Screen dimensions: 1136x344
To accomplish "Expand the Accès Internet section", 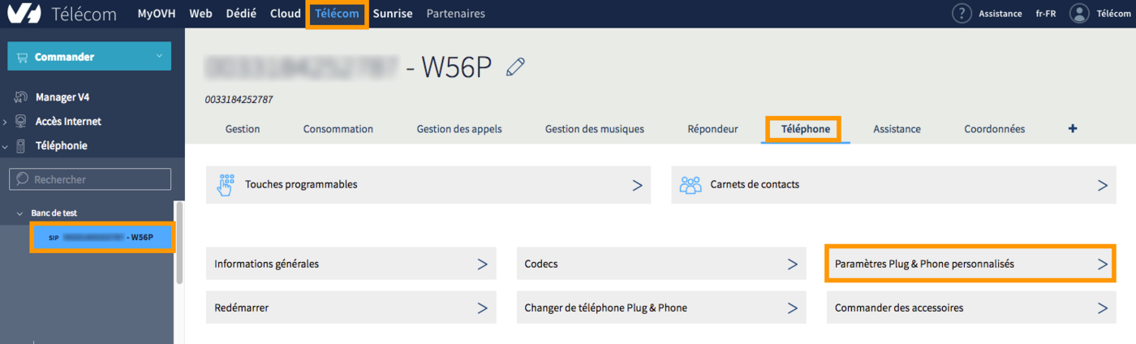I will (6, 122).
